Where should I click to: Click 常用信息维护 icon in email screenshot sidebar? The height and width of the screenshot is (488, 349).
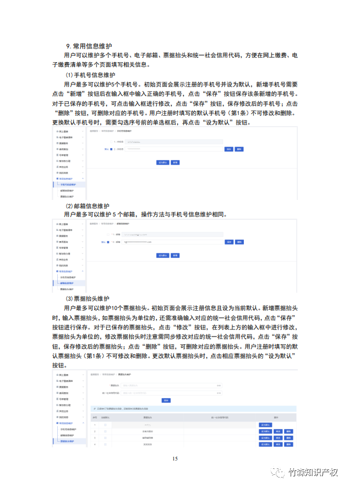[57, 272]
